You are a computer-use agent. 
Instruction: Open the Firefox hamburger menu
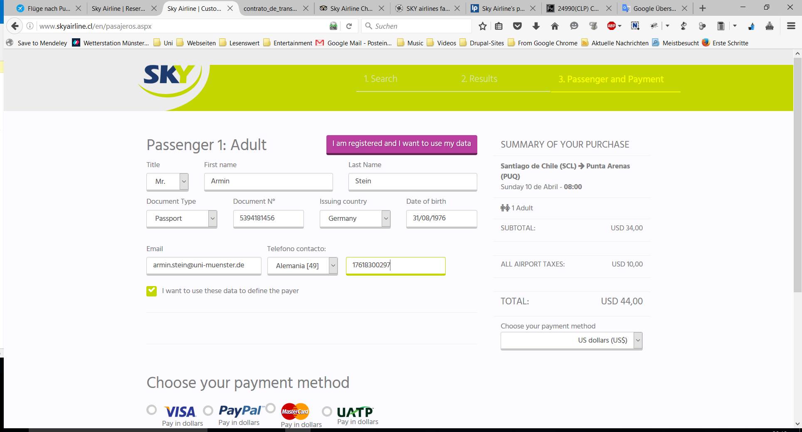(791, 26)
